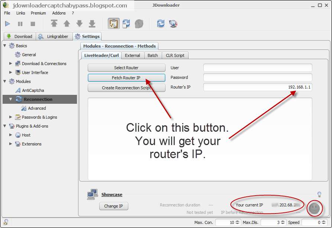Viewport: 332px width, 228px height.
Task: Click the User Interface monitor icon
Action: (x=18, y=73)
